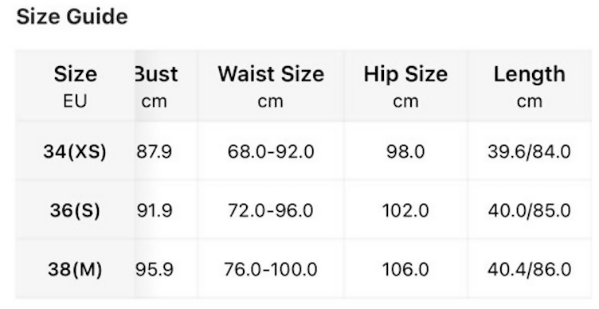The height and width of the screenshot is (309, 599).
Task: Click bust value 91.9
Action: coord(155,210)
